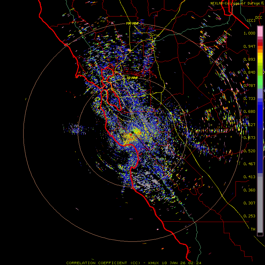Click the 50 NMI range ring label
The image size is (265, 265).
pyautogui.click(x=132, y=78)
